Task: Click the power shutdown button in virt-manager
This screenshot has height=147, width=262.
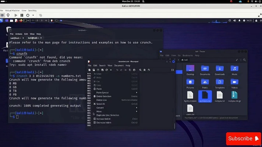Action: point(28,15)
